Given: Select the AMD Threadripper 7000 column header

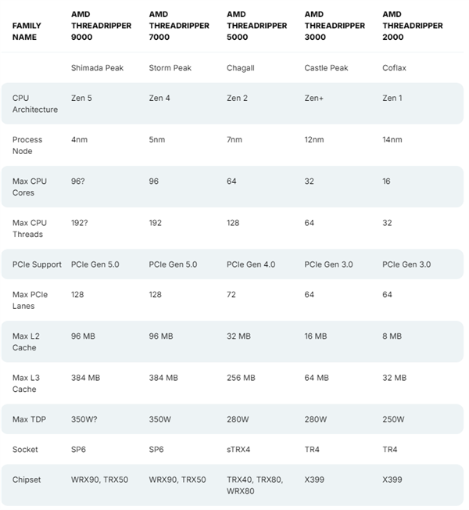Looking at the screenshot, I should tap(179, 25).
